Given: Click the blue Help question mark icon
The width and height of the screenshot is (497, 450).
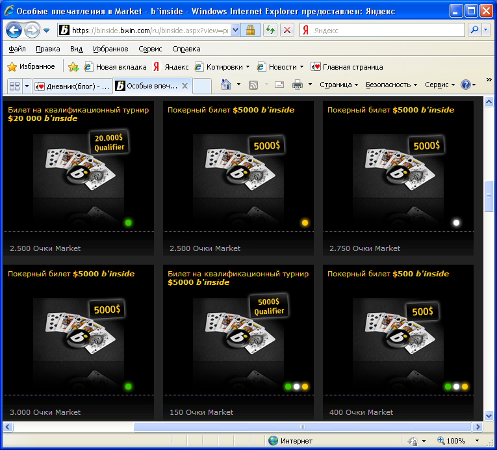Looking at the screenshot, I should [x=466, y=85].
